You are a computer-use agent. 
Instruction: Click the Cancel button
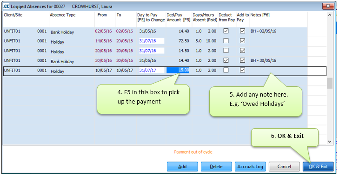[x=284, y=167]
